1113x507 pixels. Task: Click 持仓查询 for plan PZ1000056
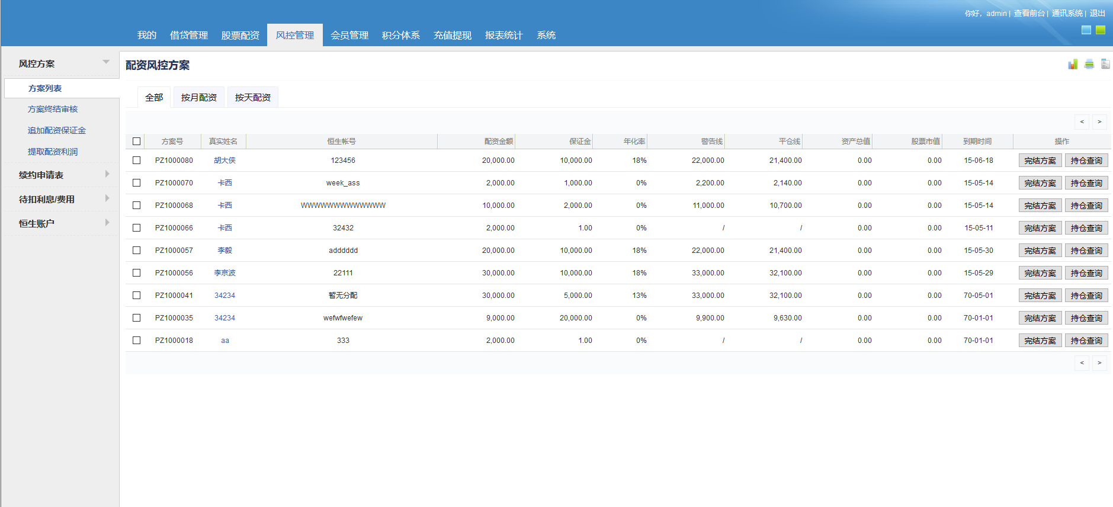tap(1086, 273)
